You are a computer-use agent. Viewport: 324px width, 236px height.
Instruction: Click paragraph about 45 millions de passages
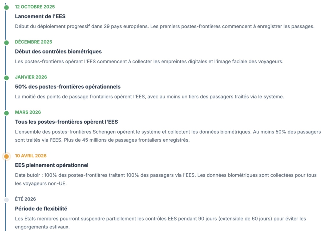point(168,136)
